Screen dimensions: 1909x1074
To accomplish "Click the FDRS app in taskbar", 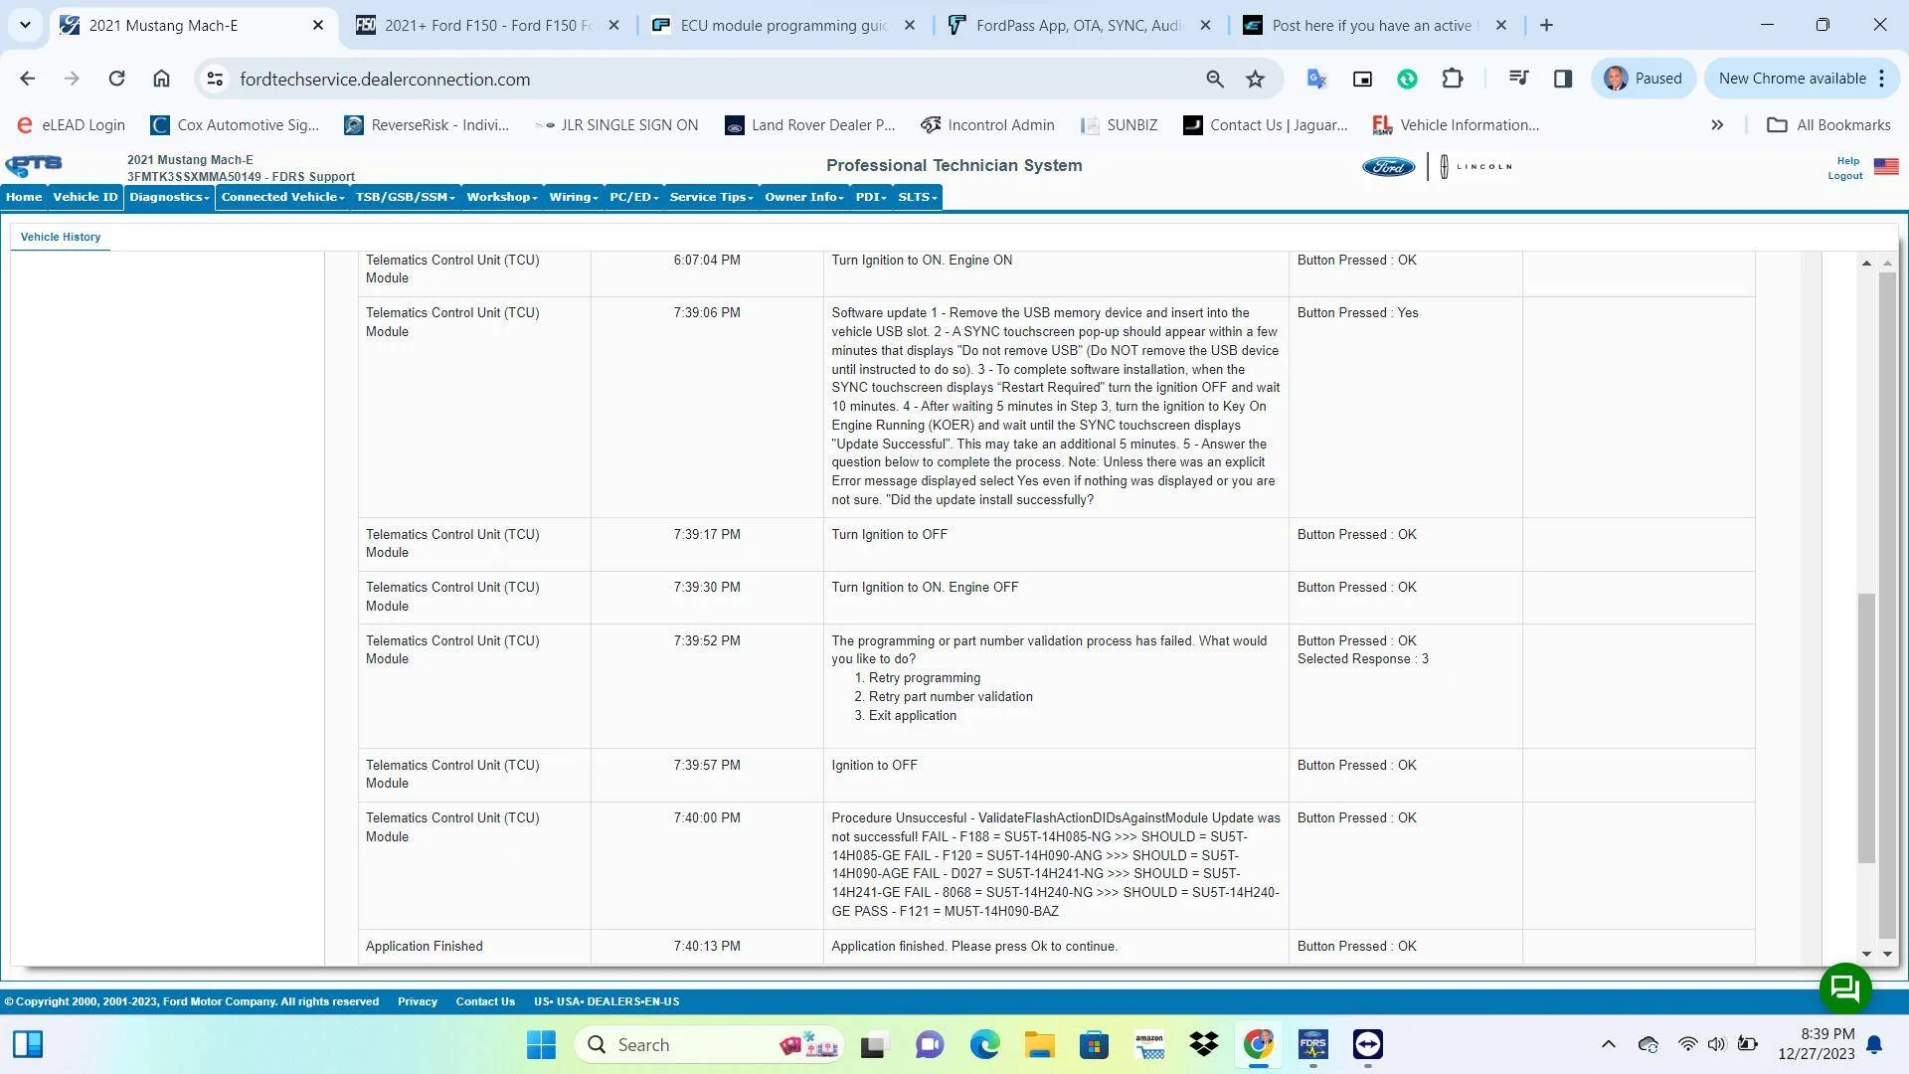I will point(1312,1044).
